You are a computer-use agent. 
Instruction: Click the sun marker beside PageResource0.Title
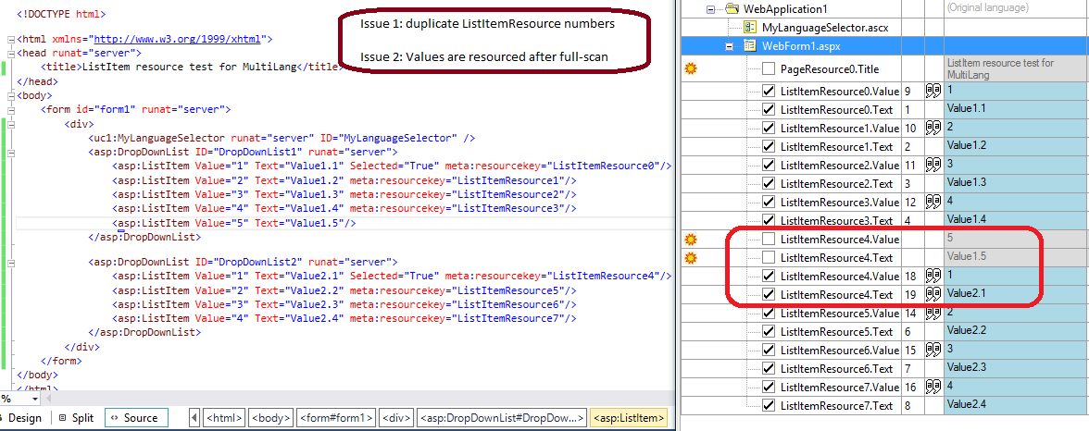[690, 68]
